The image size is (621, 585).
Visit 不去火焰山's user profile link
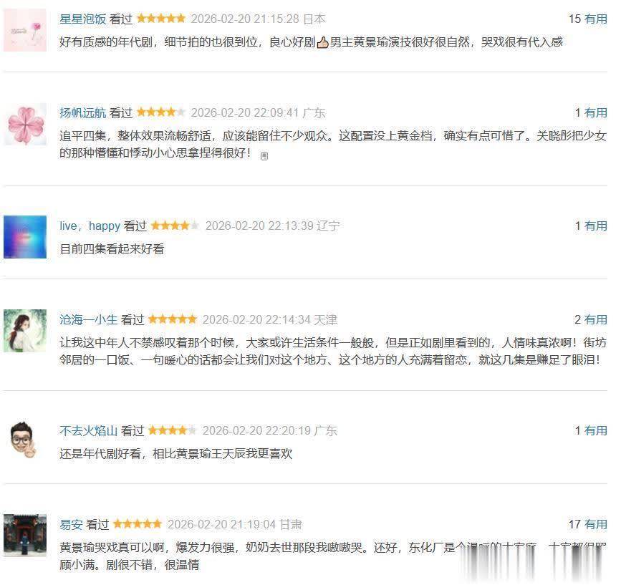tap(89, 430)
